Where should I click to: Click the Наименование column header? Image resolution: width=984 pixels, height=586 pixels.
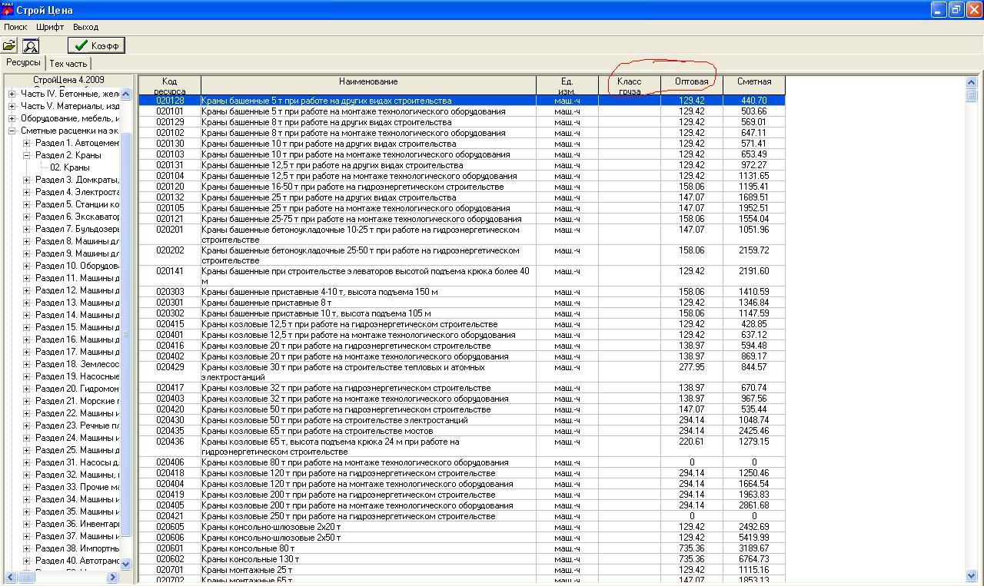(x=368, y=85)
